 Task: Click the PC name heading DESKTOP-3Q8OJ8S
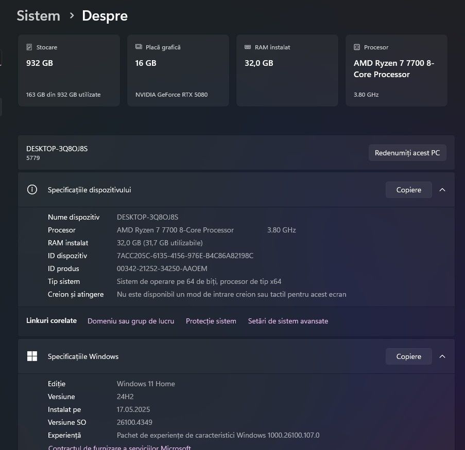pyautogui.click(x=57, y=149)
